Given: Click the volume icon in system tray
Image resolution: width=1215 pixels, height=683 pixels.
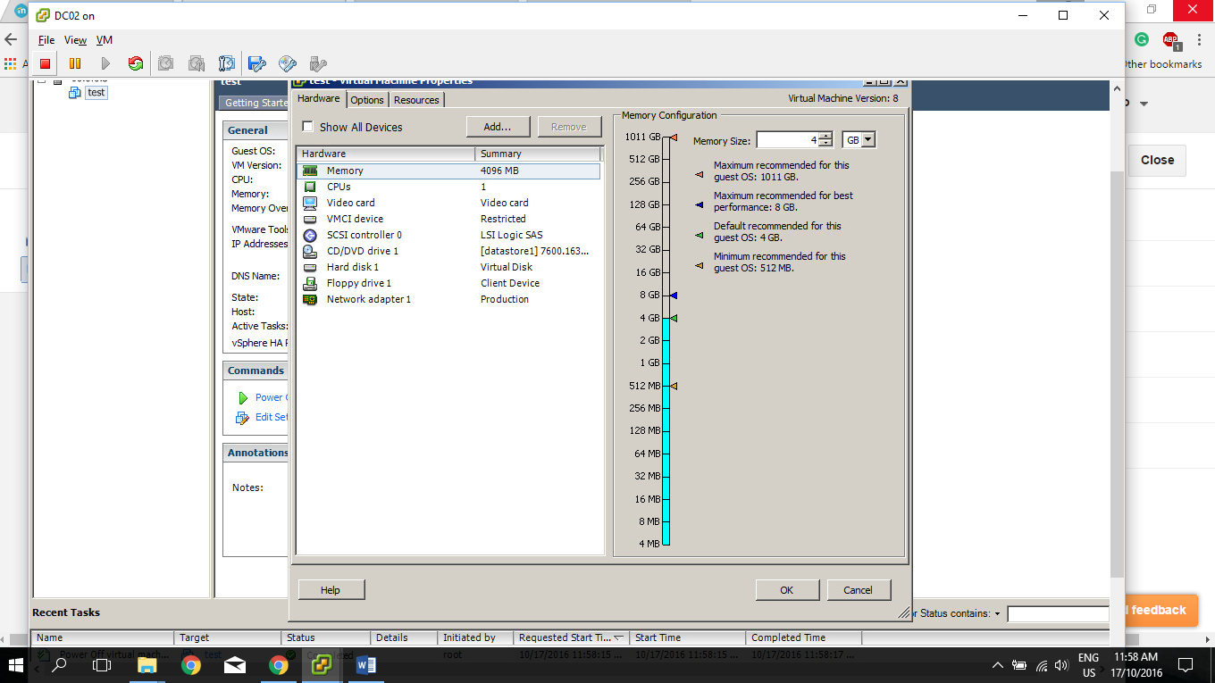Looking at the screenshot, I should click(x=1062, y=665).
